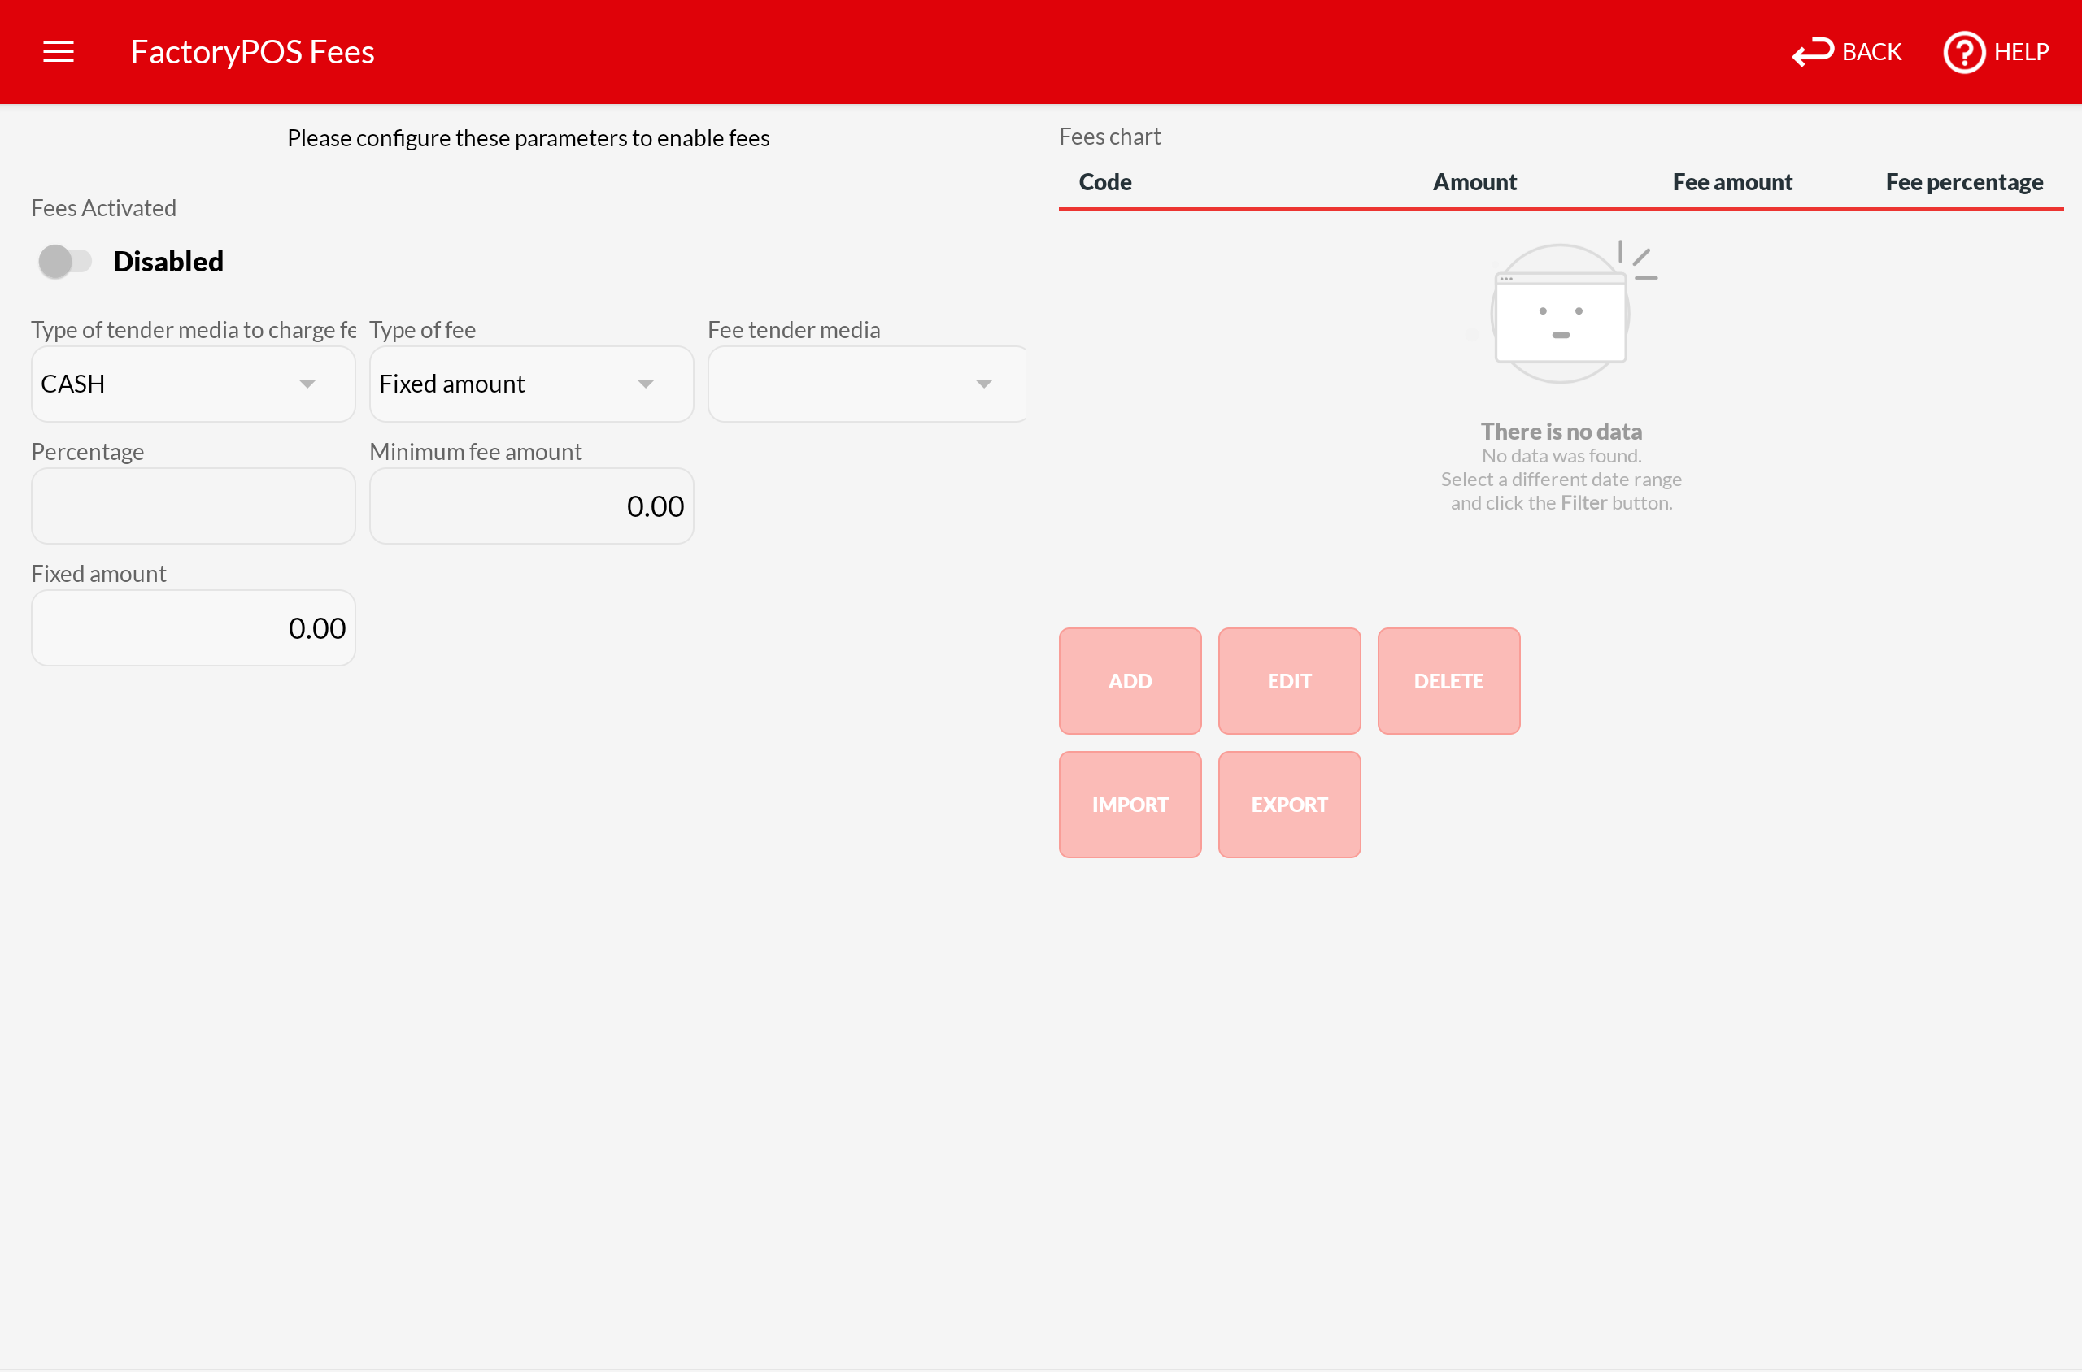Click the DELETE button

[1448, 681]
